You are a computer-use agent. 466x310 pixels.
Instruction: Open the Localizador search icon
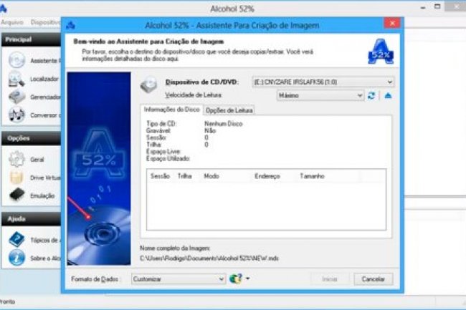pos(17,79)
